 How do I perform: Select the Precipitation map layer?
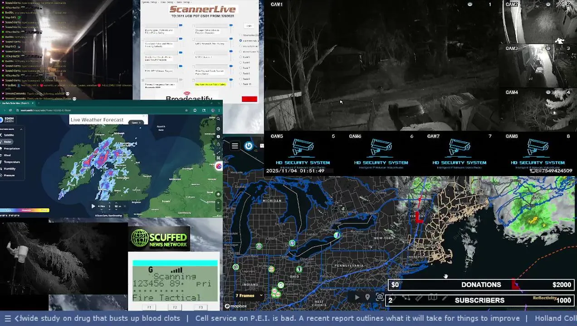pyautogui.click(x=10, y=149)
